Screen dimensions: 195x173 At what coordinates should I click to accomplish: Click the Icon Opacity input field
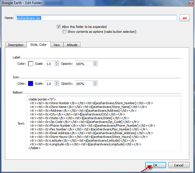84,83
